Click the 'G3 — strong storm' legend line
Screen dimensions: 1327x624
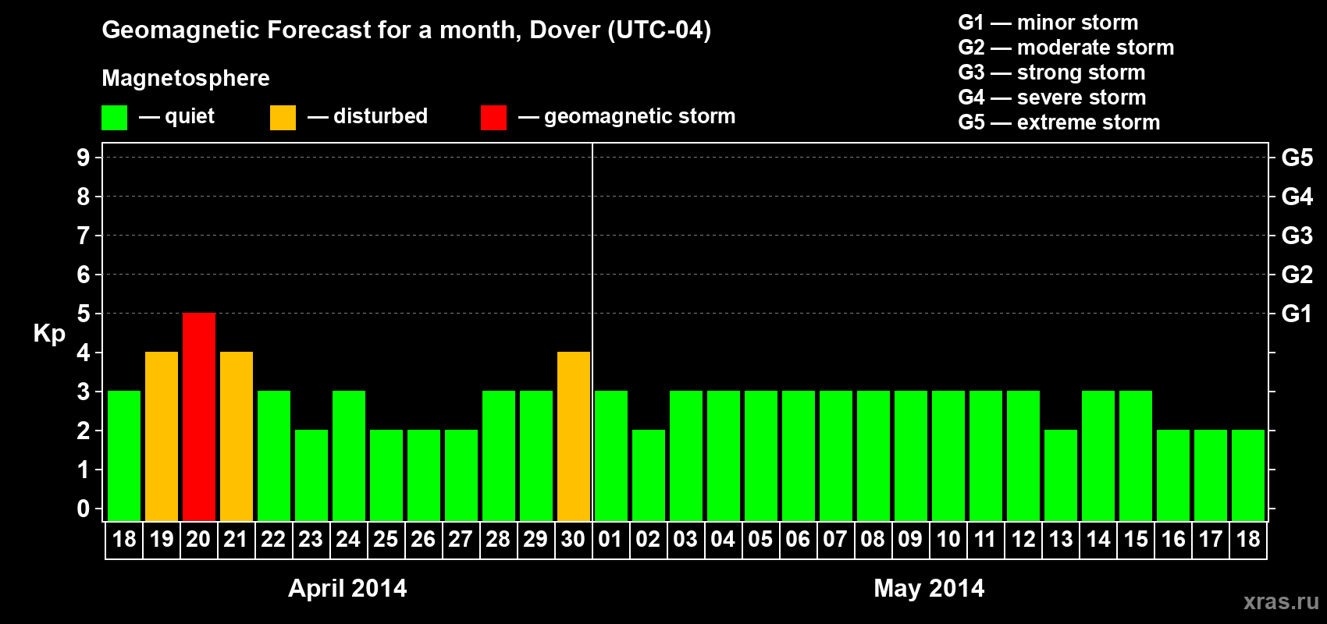(x=1051, y=73)
